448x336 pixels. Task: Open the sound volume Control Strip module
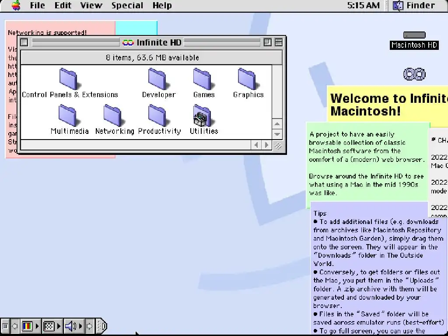(x=73, y=326)
